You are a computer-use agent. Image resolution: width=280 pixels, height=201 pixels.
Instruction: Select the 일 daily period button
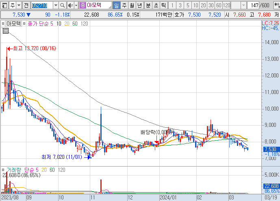click(x=116, y=5)
